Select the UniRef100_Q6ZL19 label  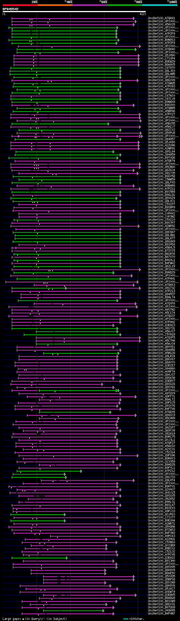pyautogui.click(x=161, y=266)
